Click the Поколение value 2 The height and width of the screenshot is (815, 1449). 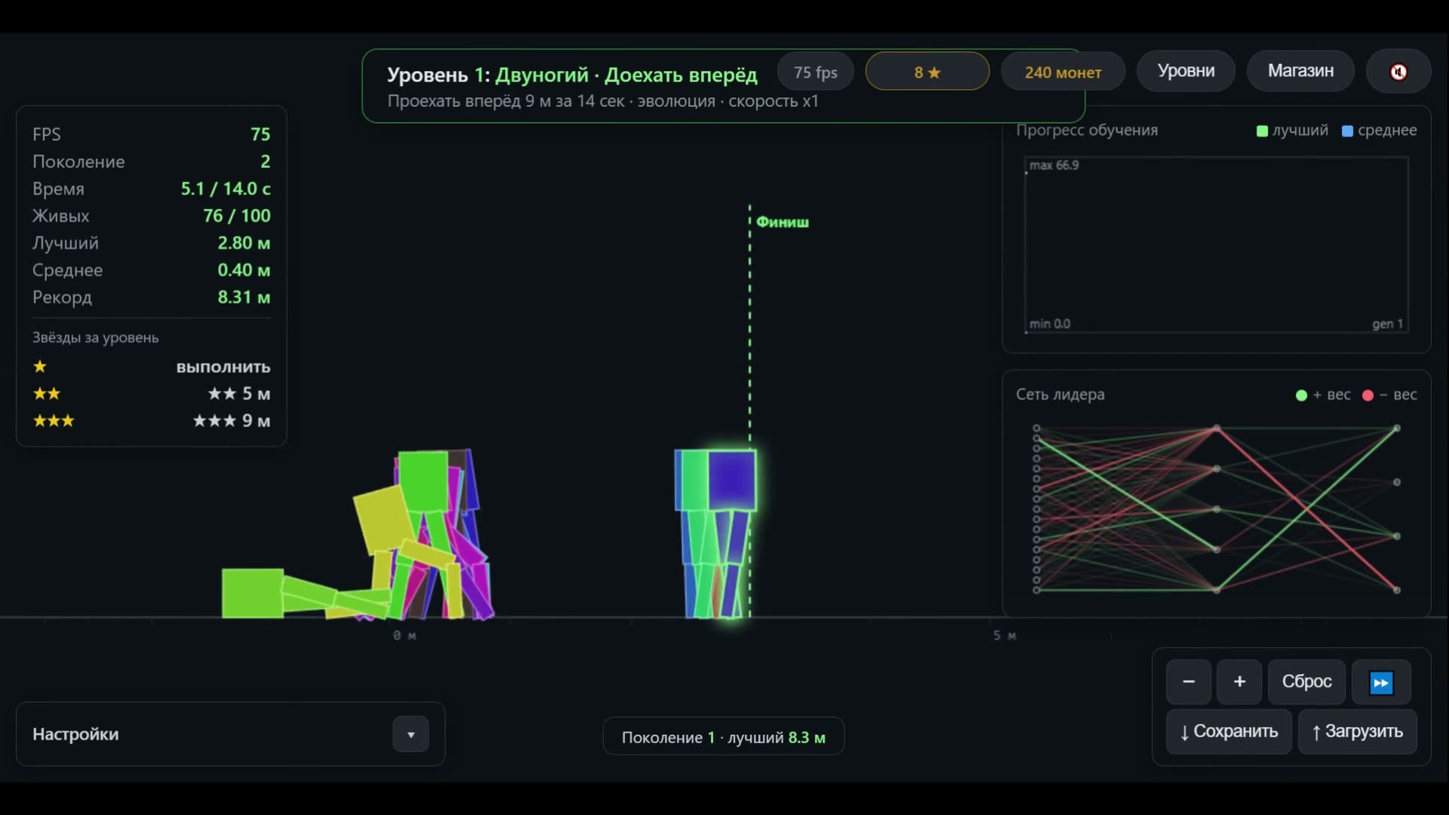coord(265,161)
